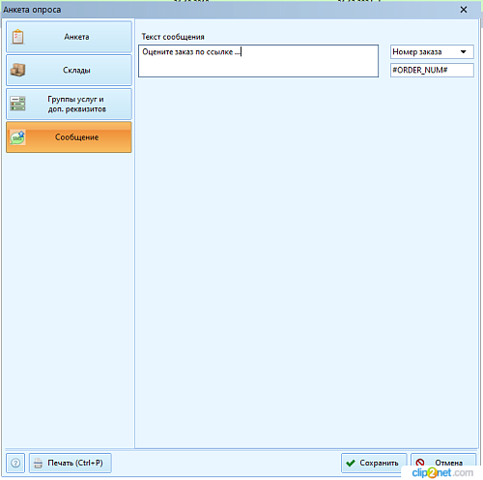Click the #ORDER_NUM# field
Viewport: 483px width, 480px height.
coord(432,70)
